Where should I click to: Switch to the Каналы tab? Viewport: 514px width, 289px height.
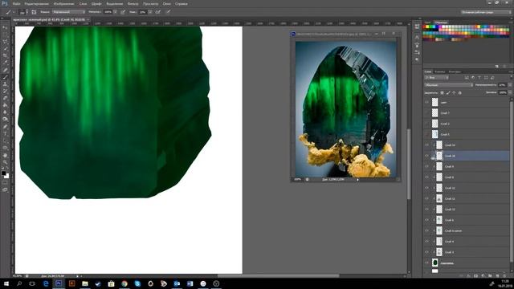[439, 71]
